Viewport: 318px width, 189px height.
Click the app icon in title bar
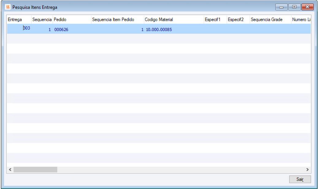(x=8, y=7)
